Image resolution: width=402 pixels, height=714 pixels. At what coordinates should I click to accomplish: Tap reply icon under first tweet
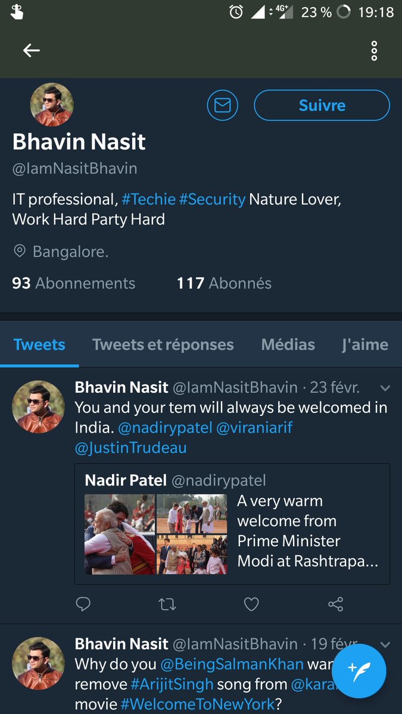[x=83, y=605]
